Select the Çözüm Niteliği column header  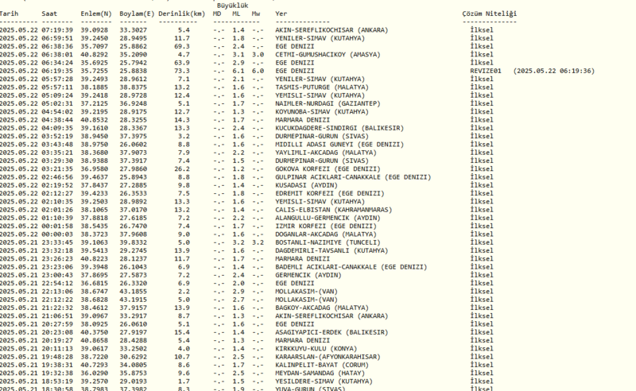(489, 14)
